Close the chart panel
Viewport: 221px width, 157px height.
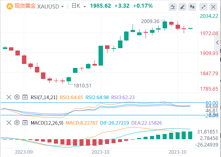point(213,7)
